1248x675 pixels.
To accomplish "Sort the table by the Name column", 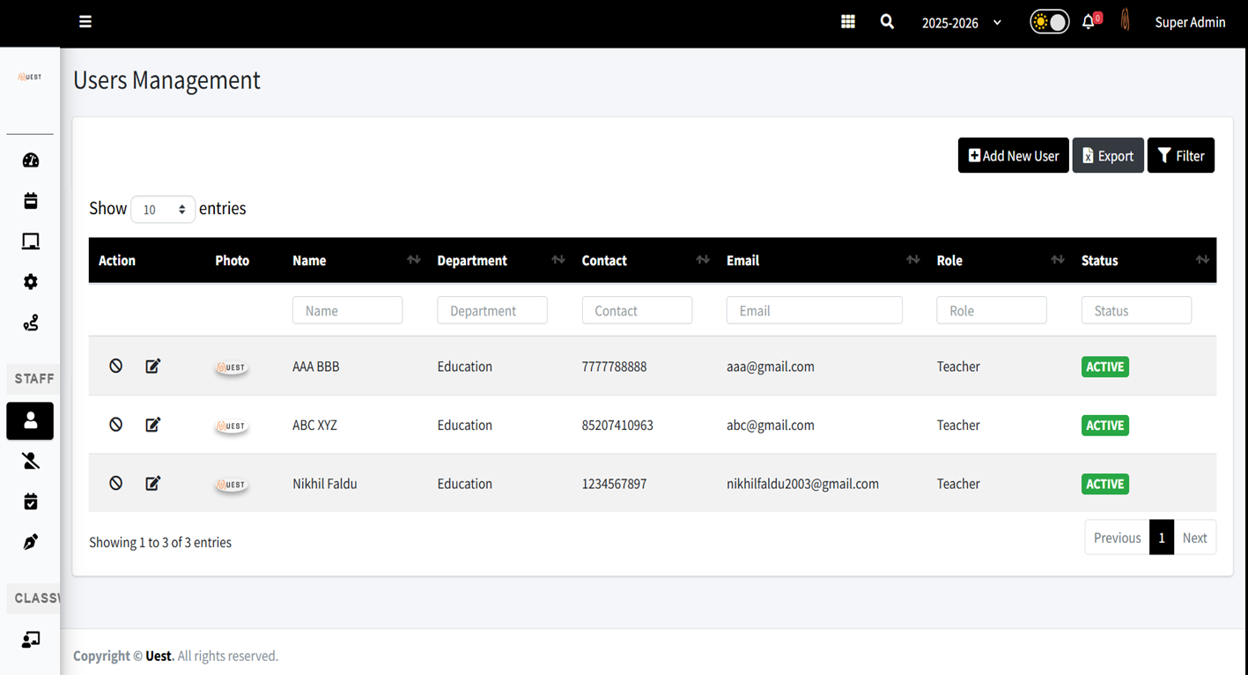I will click(357, 261).
